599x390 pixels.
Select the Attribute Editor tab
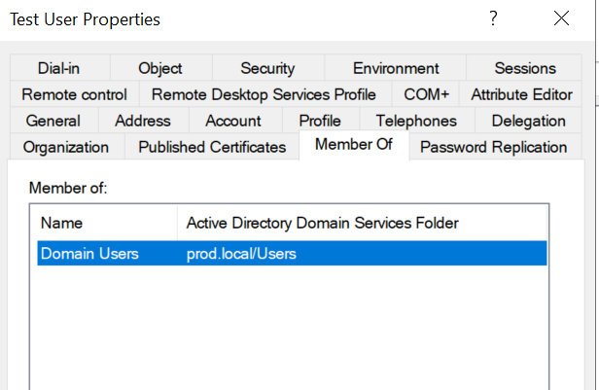(x=521, y=94)
